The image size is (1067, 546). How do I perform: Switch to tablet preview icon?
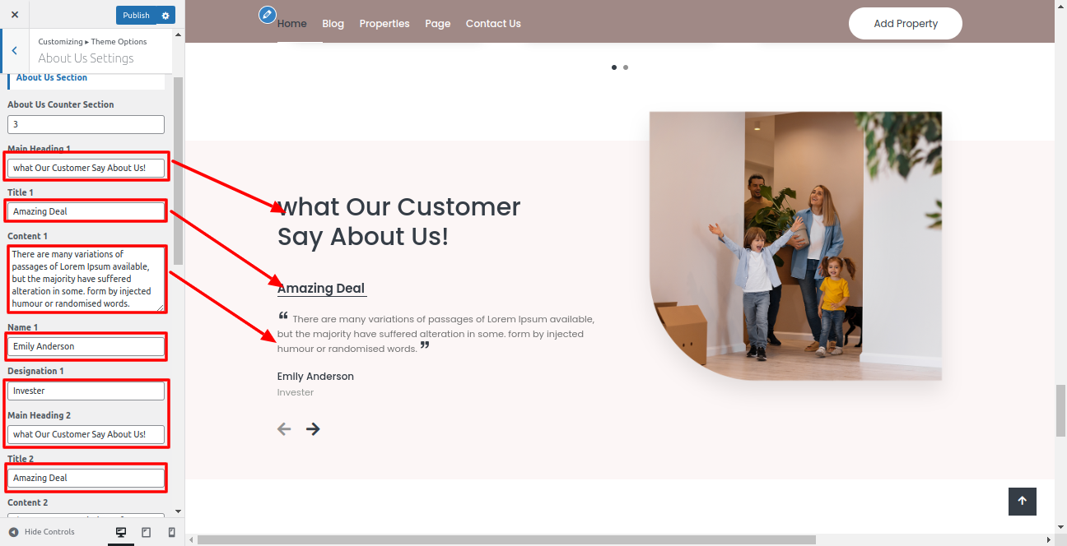point(147,532)
